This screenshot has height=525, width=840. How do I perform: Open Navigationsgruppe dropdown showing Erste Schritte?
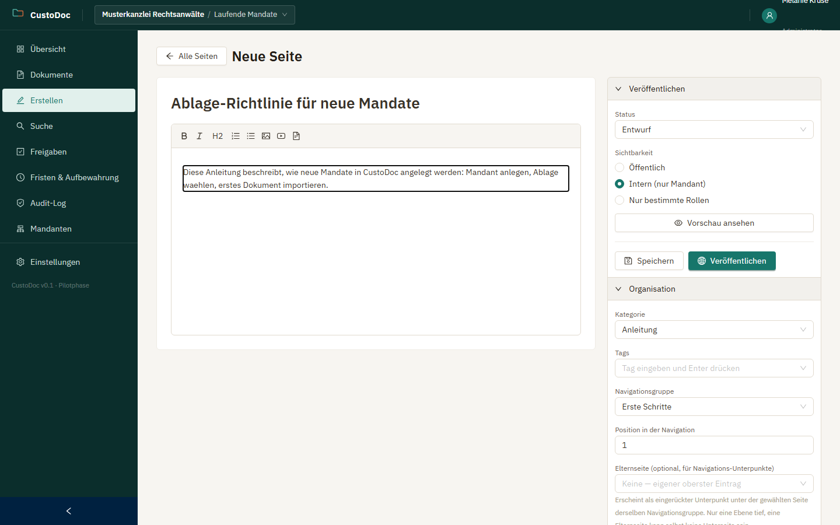(714, 407)
